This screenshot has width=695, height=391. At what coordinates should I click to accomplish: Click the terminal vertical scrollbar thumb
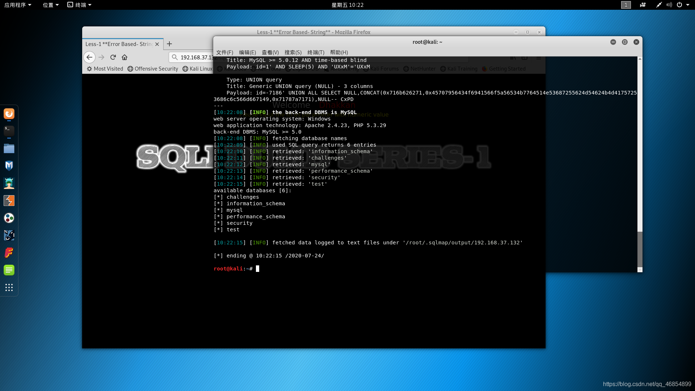coord(640,249)
